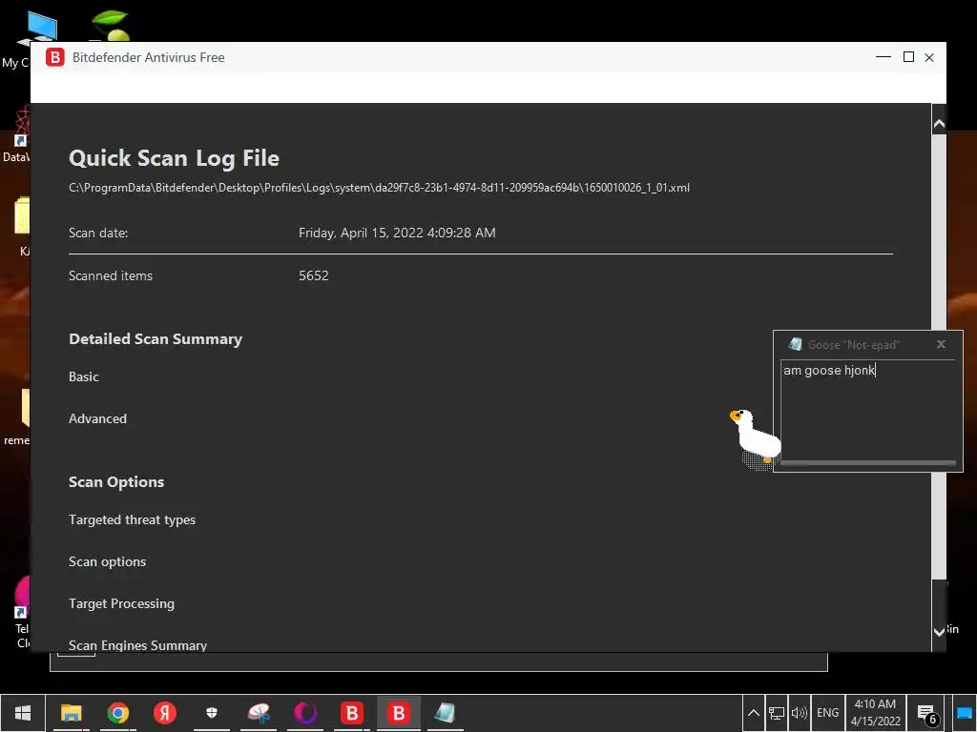Screen dimensions: 977x732
Task: Launch Google Chrome from the taskbar
Action: click(117, 713)
